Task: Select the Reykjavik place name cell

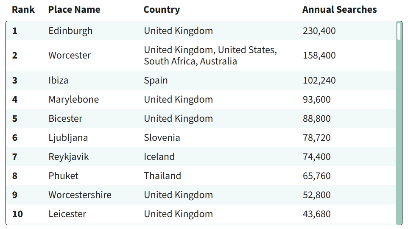Action: point(69,157)
